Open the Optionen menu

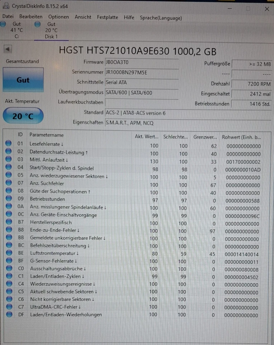pos(58,17)
